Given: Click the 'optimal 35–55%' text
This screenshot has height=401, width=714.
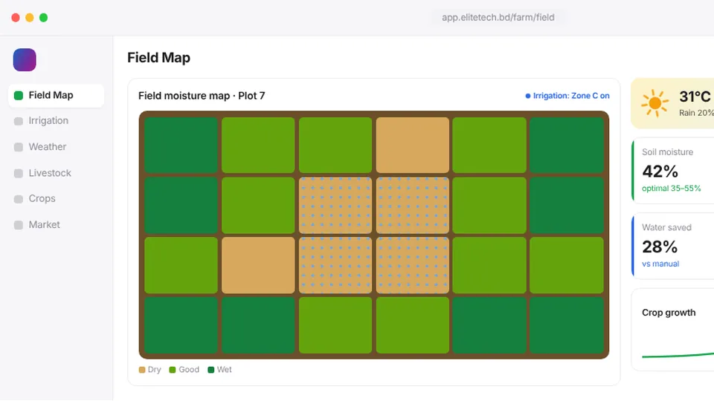Looking at the screenshot, I should [671, 188].
